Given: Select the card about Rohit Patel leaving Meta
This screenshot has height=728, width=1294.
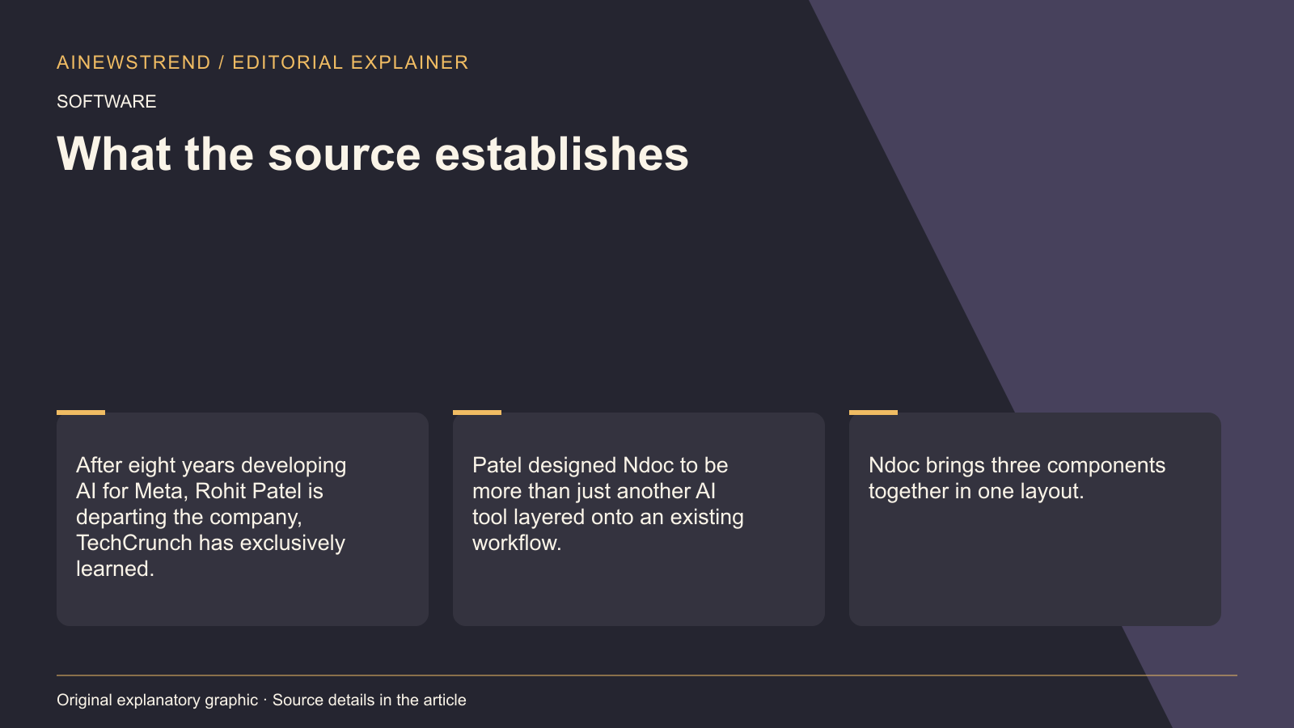Looking at the screenshot, I should 243,518.
